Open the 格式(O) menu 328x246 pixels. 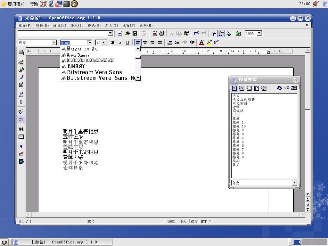(x=94, y=26)
